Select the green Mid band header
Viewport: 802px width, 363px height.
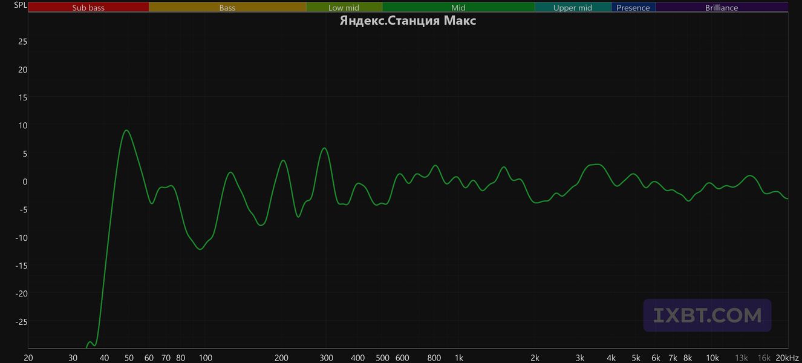click(458, 7)
